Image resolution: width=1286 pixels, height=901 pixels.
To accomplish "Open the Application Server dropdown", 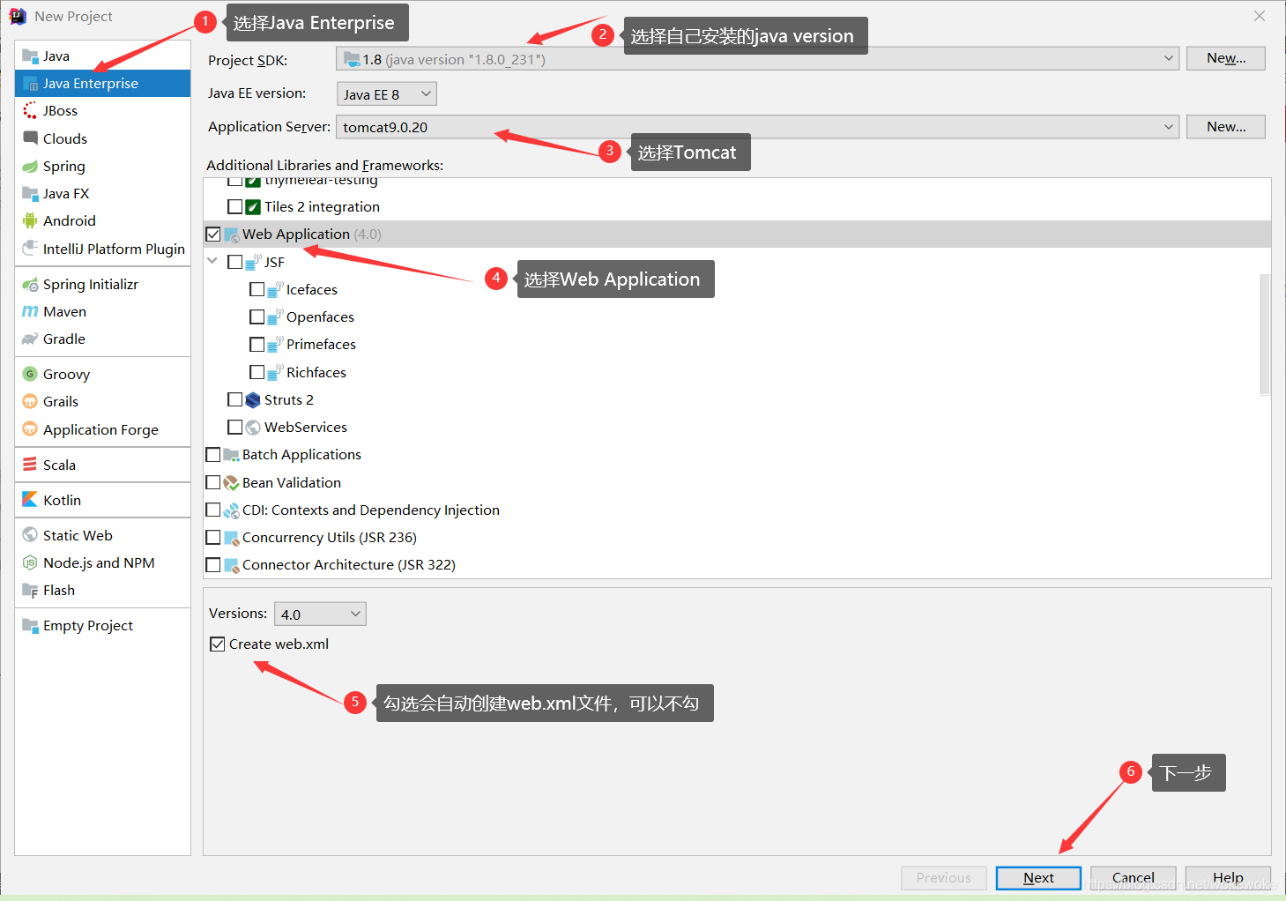I will pos(757,127).
